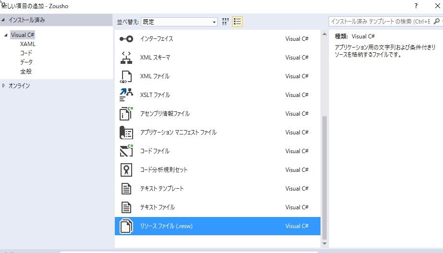The width and height of the screenshot is (443, 253).
Task: Select the コード ファイル template icon
Action: coord(126,151)
